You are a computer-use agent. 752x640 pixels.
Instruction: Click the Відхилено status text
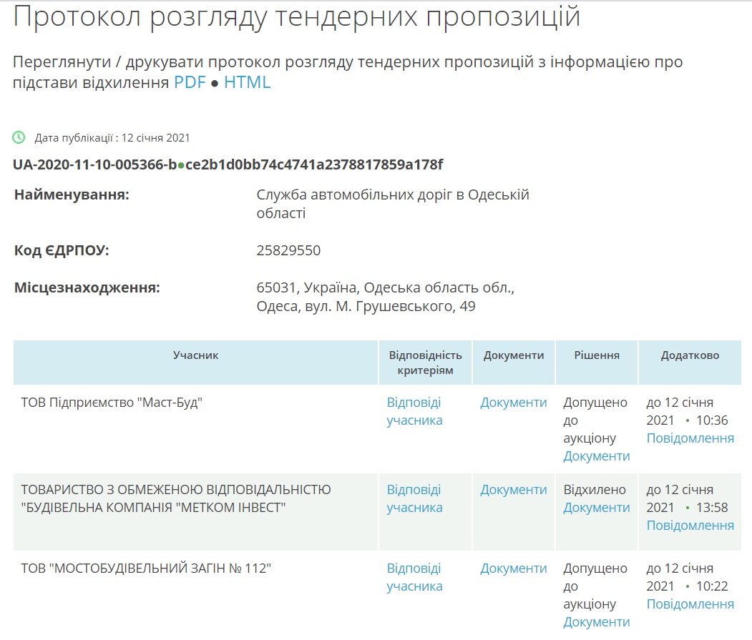(595, 490)
